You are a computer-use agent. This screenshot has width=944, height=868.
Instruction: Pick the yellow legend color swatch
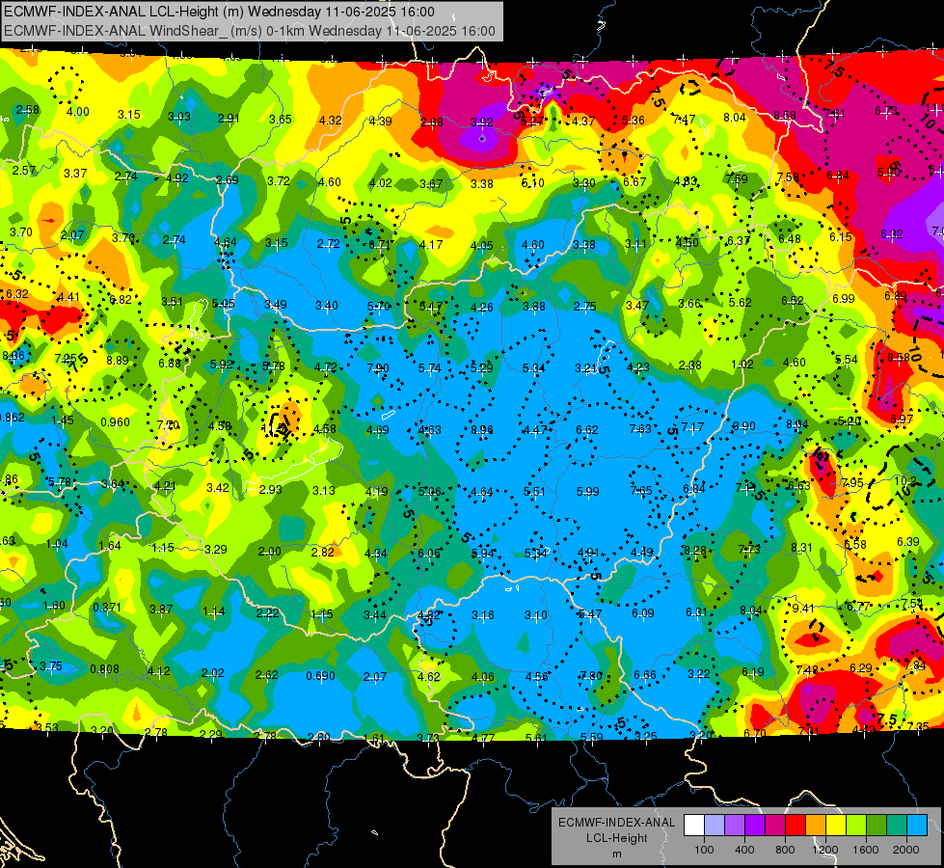point(836,826)
